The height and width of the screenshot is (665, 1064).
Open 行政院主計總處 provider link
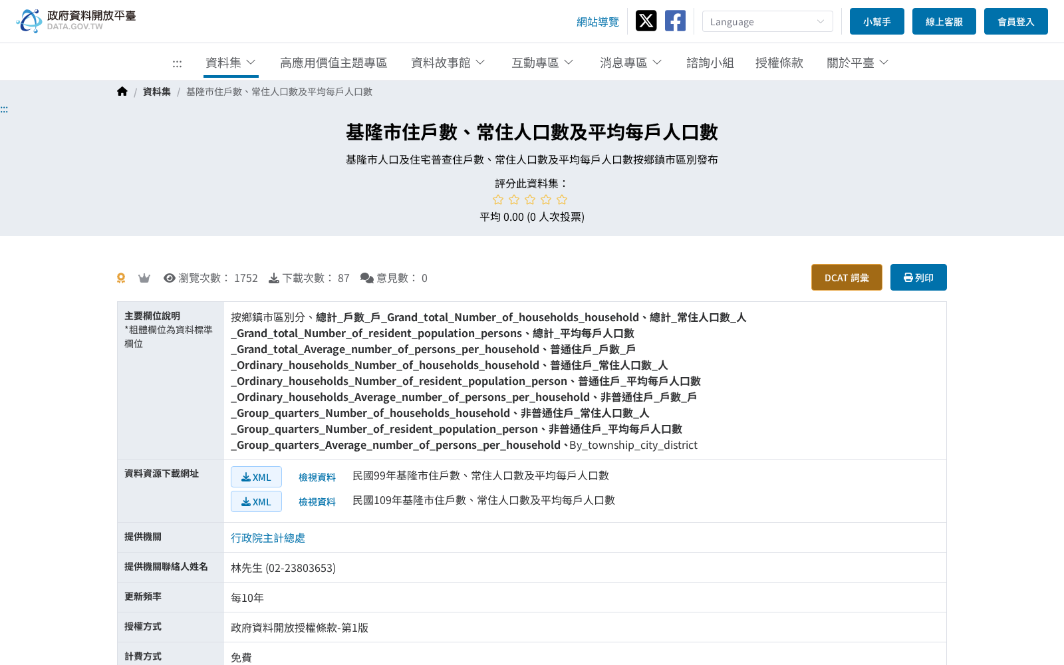(268, 537)
